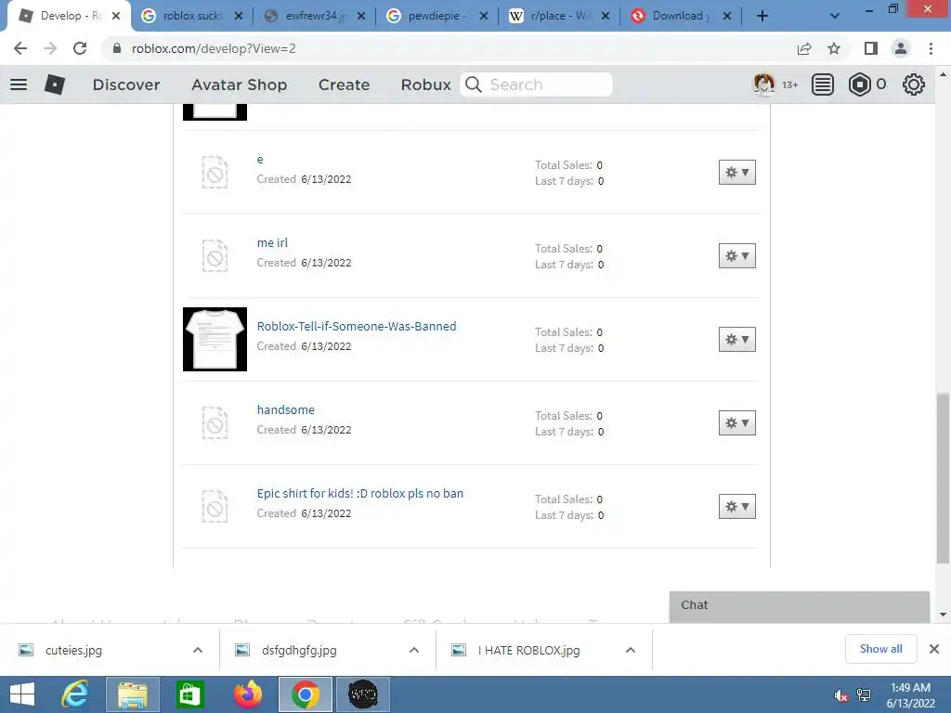
Task: Open the Roblox settings gear icon
Action: click(914, 84)
